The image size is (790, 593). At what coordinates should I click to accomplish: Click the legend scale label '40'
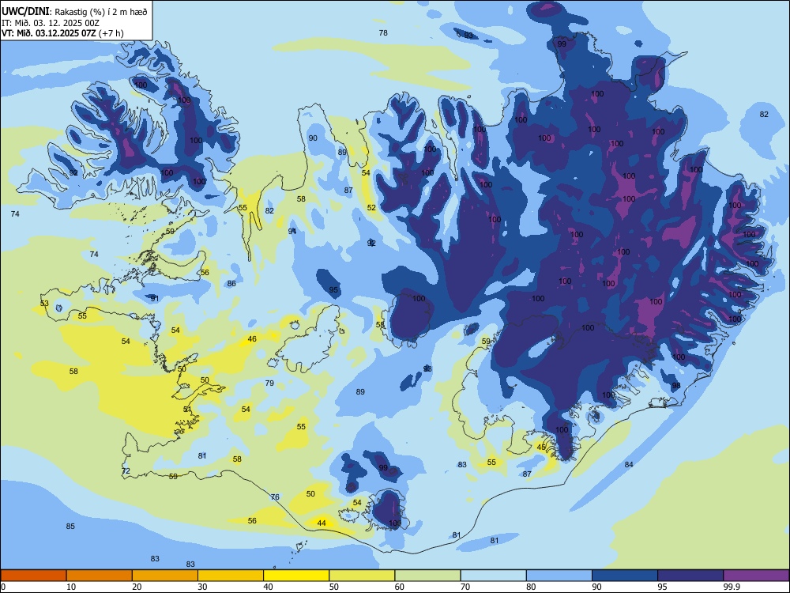coord(268,587)
